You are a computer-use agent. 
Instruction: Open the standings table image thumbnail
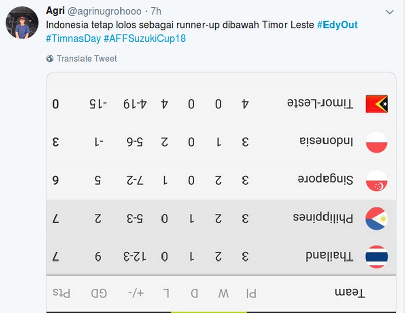[x=221, y=192]
